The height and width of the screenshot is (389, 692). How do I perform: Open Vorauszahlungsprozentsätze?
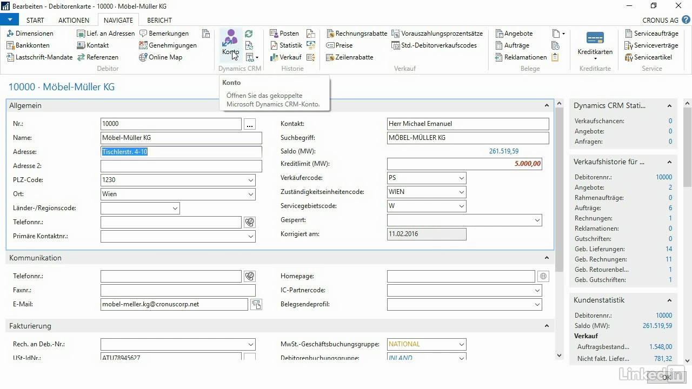437,33
